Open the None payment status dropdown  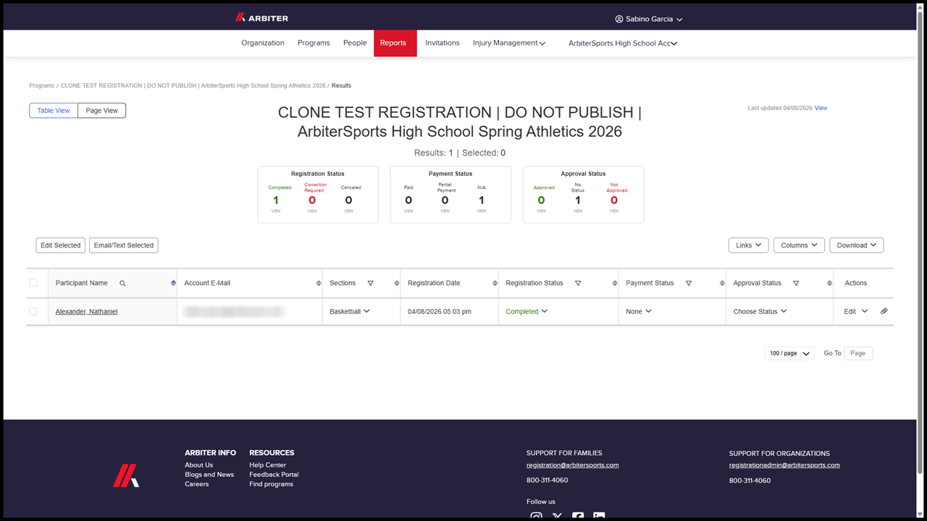(639, 312)
